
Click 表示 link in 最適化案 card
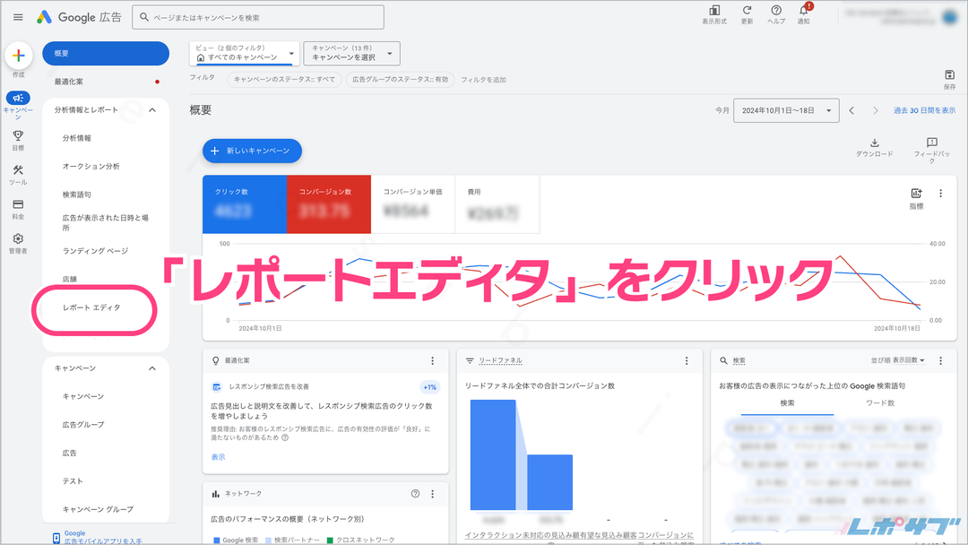[218, 457]
